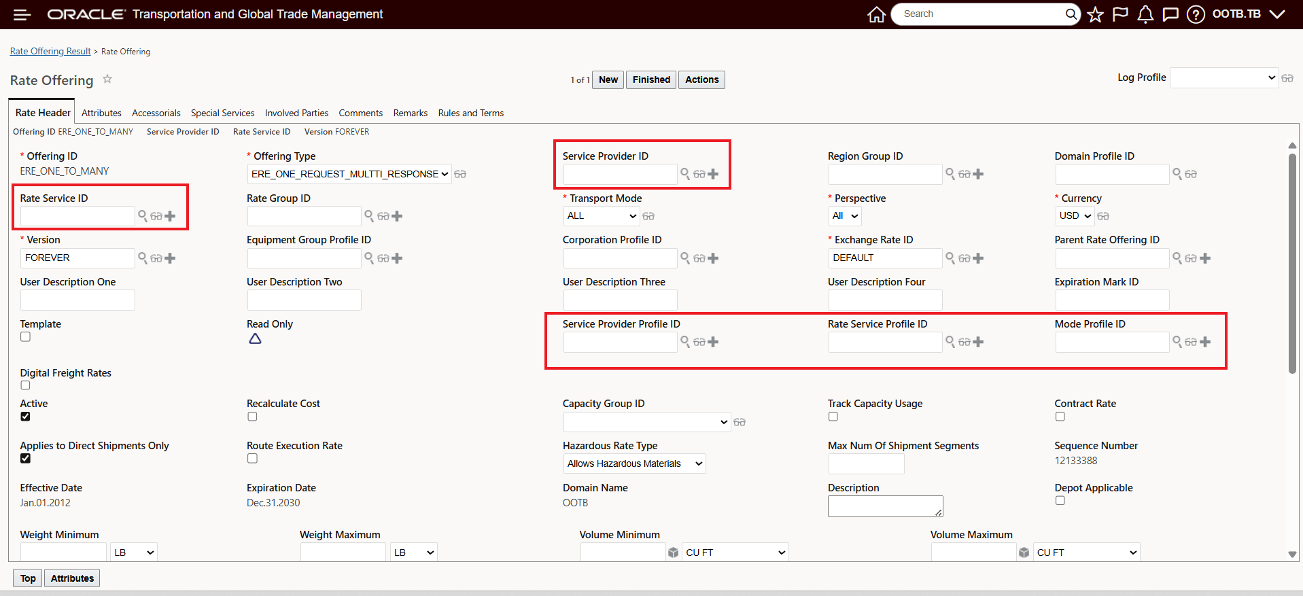This screenshot has height=596, width=1303.
Task: View Transport Mode details glasses icon
Action: coord(648,216)
